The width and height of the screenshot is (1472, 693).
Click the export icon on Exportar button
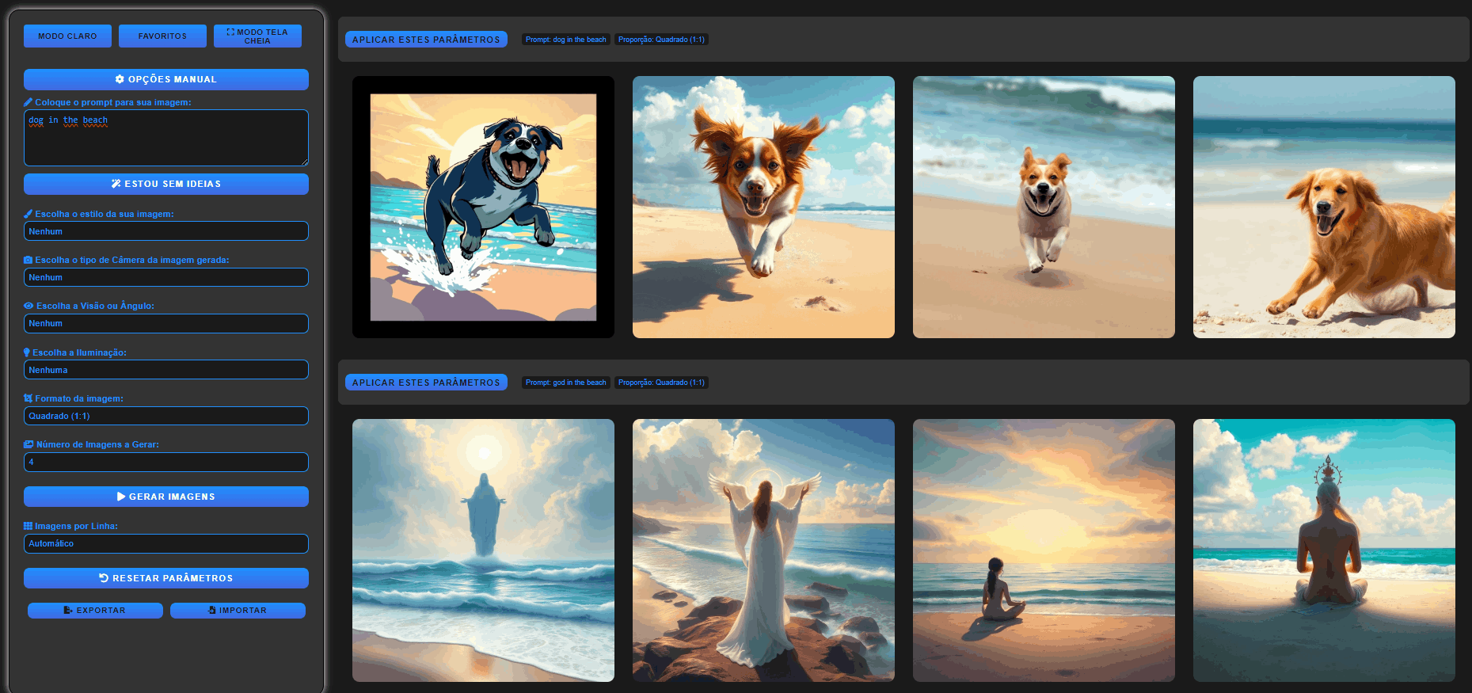click(68, 611)
